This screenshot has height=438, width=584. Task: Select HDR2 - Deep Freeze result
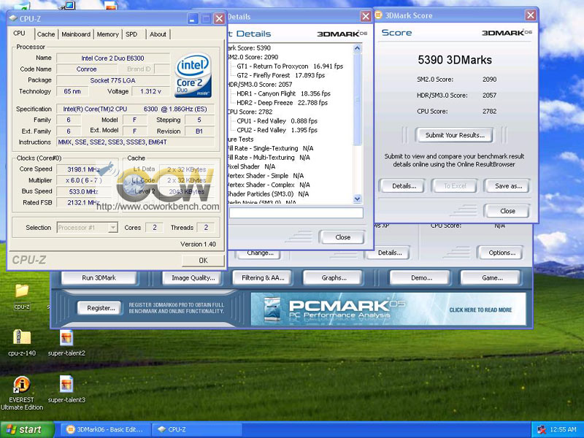point(282,102)
